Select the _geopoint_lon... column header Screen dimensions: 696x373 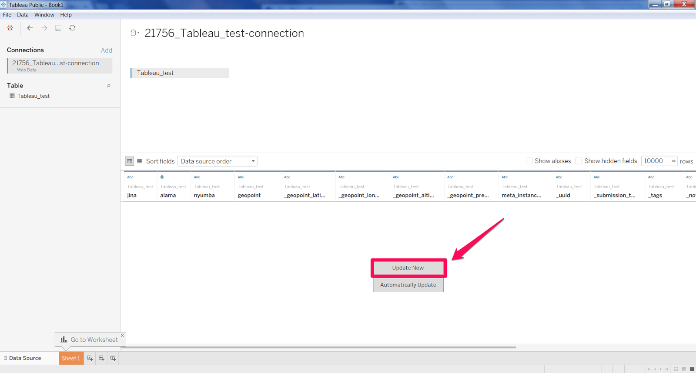click(363, 186)
